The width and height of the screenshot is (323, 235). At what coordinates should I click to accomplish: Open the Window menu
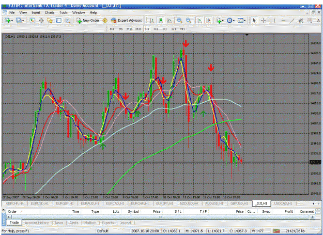[79, 12]
